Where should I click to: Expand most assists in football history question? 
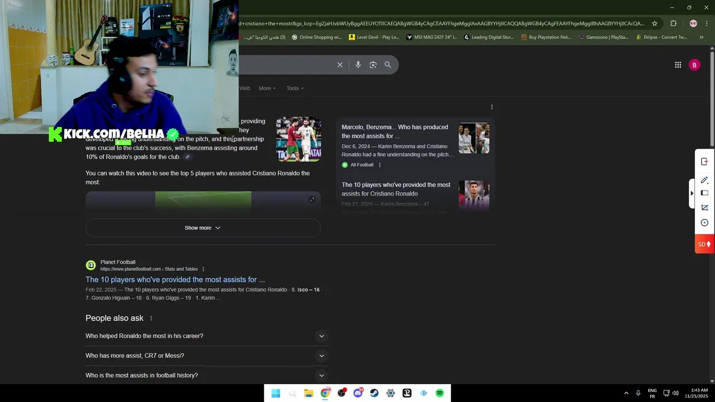206,375
